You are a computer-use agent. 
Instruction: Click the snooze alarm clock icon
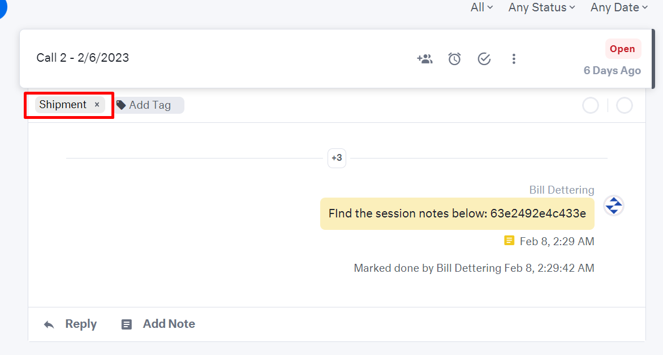tap(455, 59)
